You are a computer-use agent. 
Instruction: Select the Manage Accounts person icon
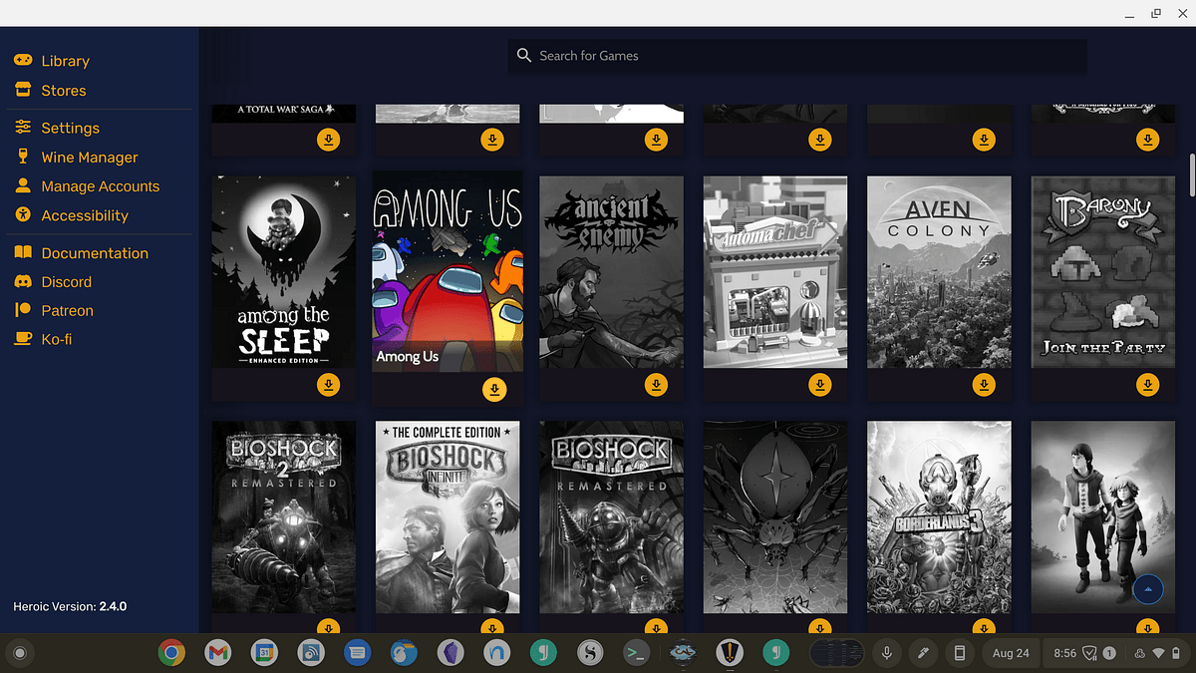[x=21, y=185]
